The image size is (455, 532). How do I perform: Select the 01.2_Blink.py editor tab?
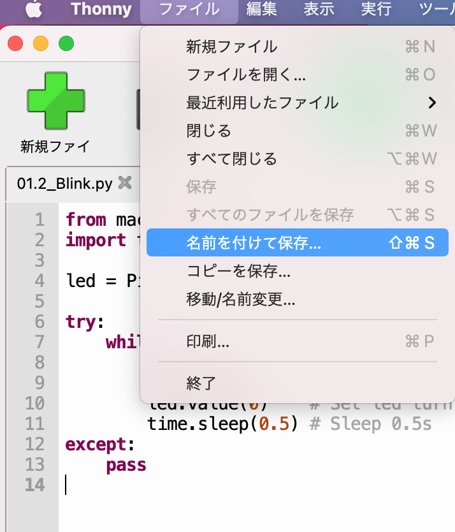[x=64, y=184]
